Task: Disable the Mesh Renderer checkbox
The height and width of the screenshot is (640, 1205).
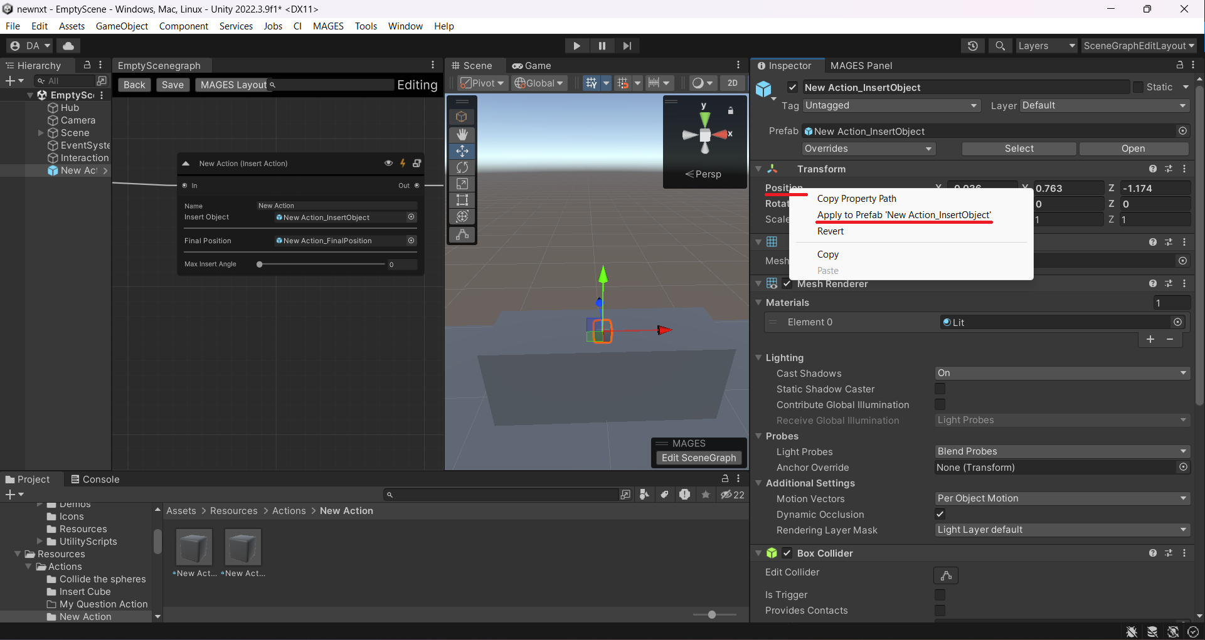Action: [x=787, y=283]
